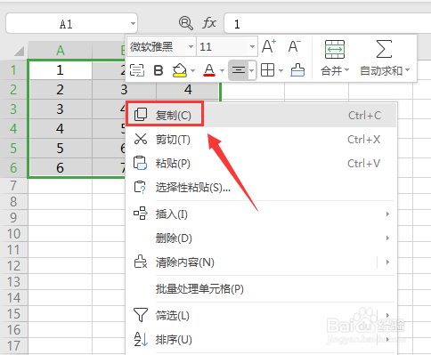Choose 复制(C) from context menu

pos(261,115)
